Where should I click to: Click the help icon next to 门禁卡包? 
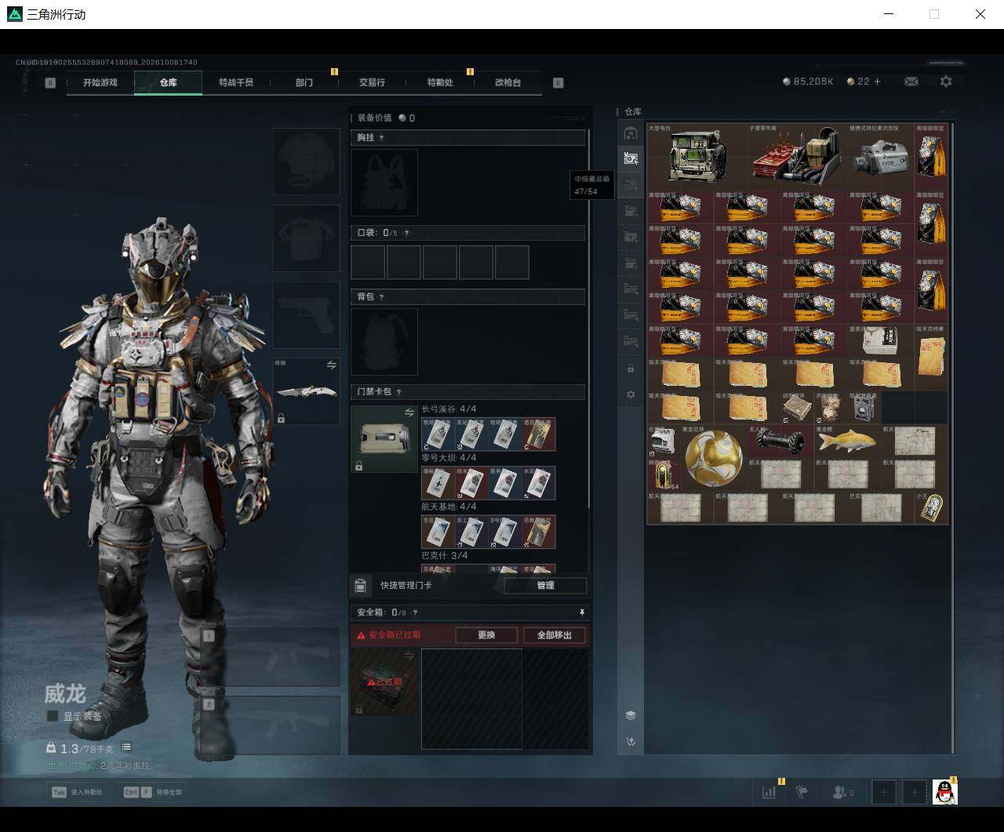click(x=399, y=392)
